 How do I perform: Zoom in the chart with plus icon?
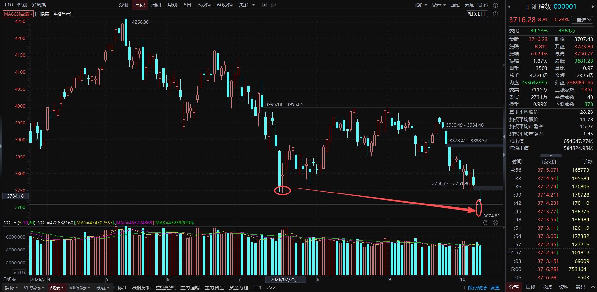[x=264, y=5]
